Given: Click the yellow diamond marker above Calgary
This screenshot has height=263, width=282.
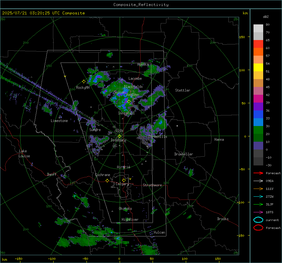Looking at the screenshot, I should click(124, 180).
